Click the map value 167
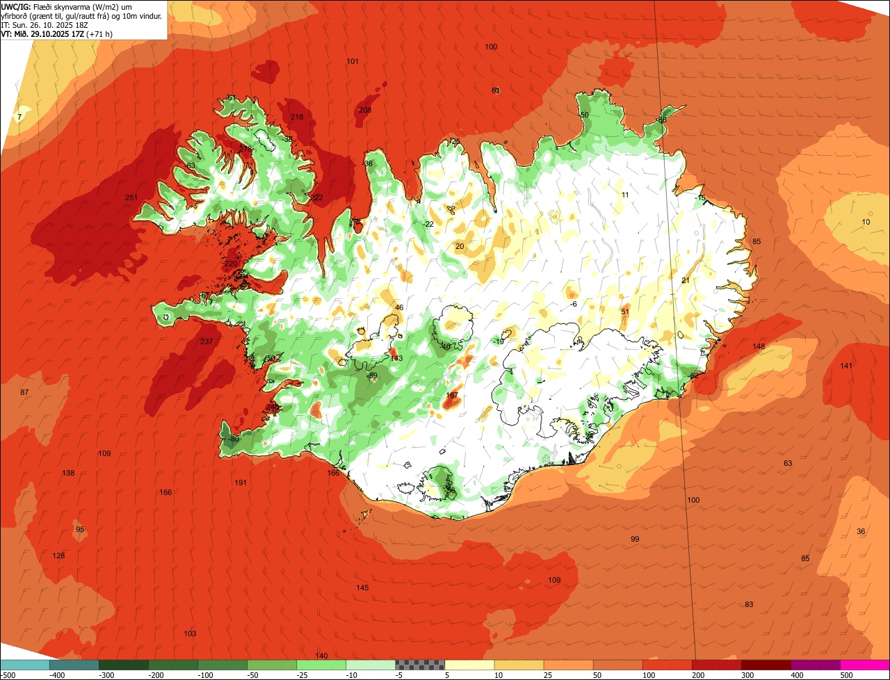Screen dimensions: 890x680 click(453, 395)
